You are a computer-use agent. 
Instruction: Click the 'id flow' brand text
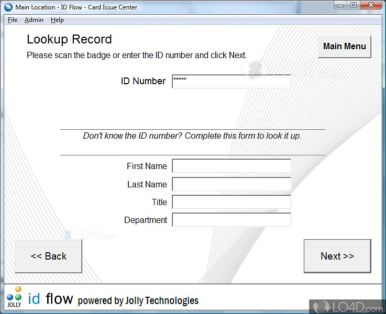[x=51, y=298]
